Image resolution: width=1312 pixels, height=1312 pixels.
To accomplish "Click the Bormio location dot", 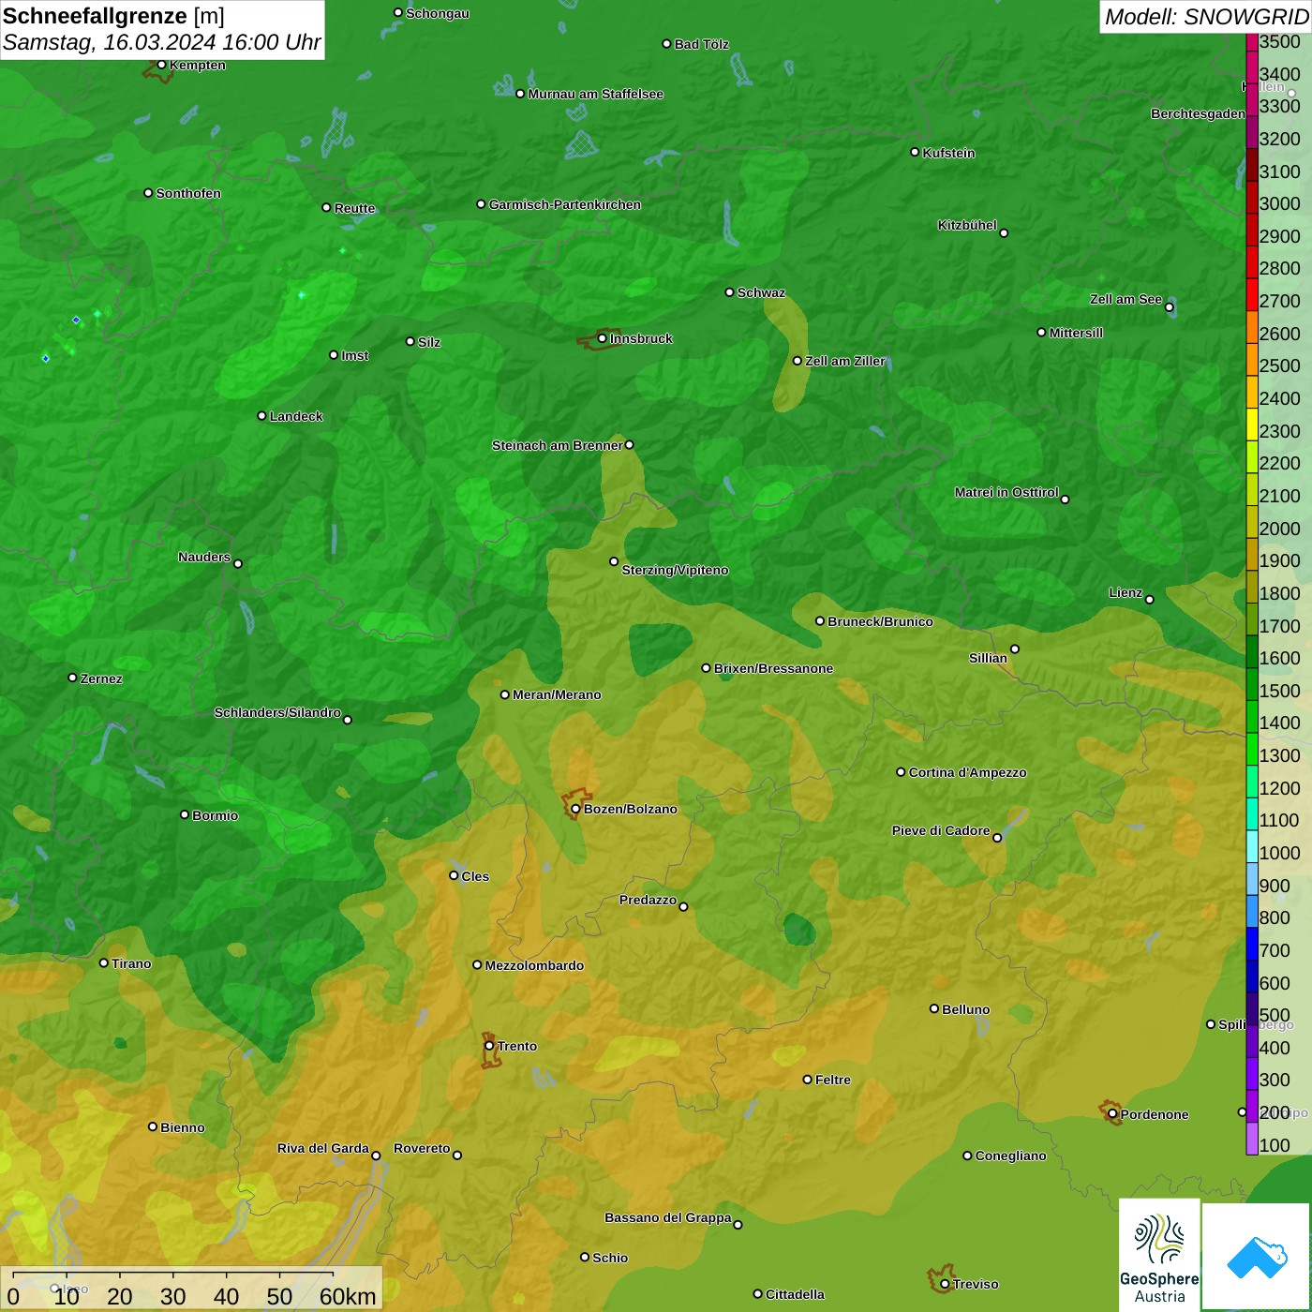I will [185, 814].
